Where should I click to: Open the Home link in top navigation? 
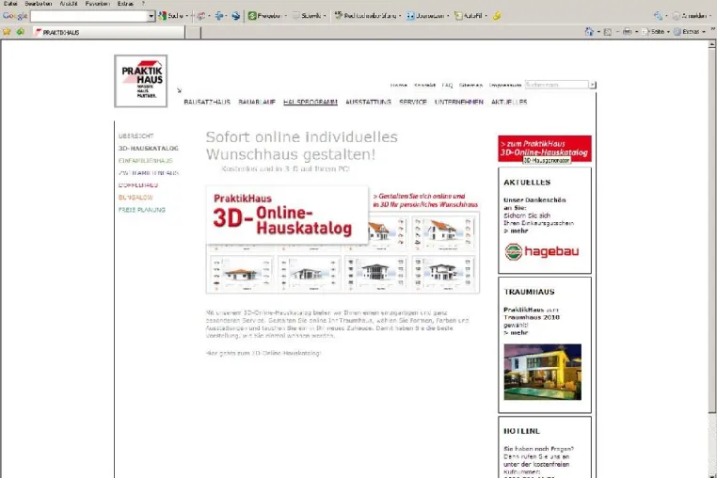coord(399,85)
